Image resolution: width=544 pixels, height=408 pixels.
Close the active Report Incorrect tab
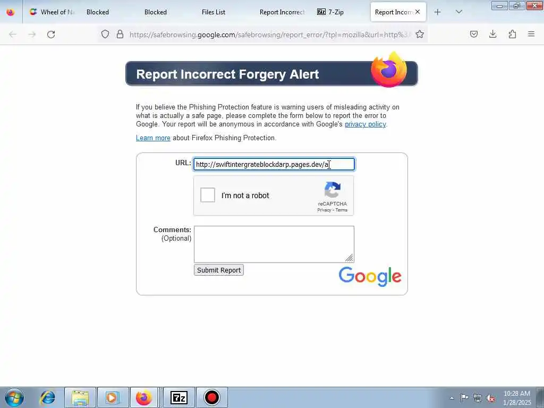[418, 12]
